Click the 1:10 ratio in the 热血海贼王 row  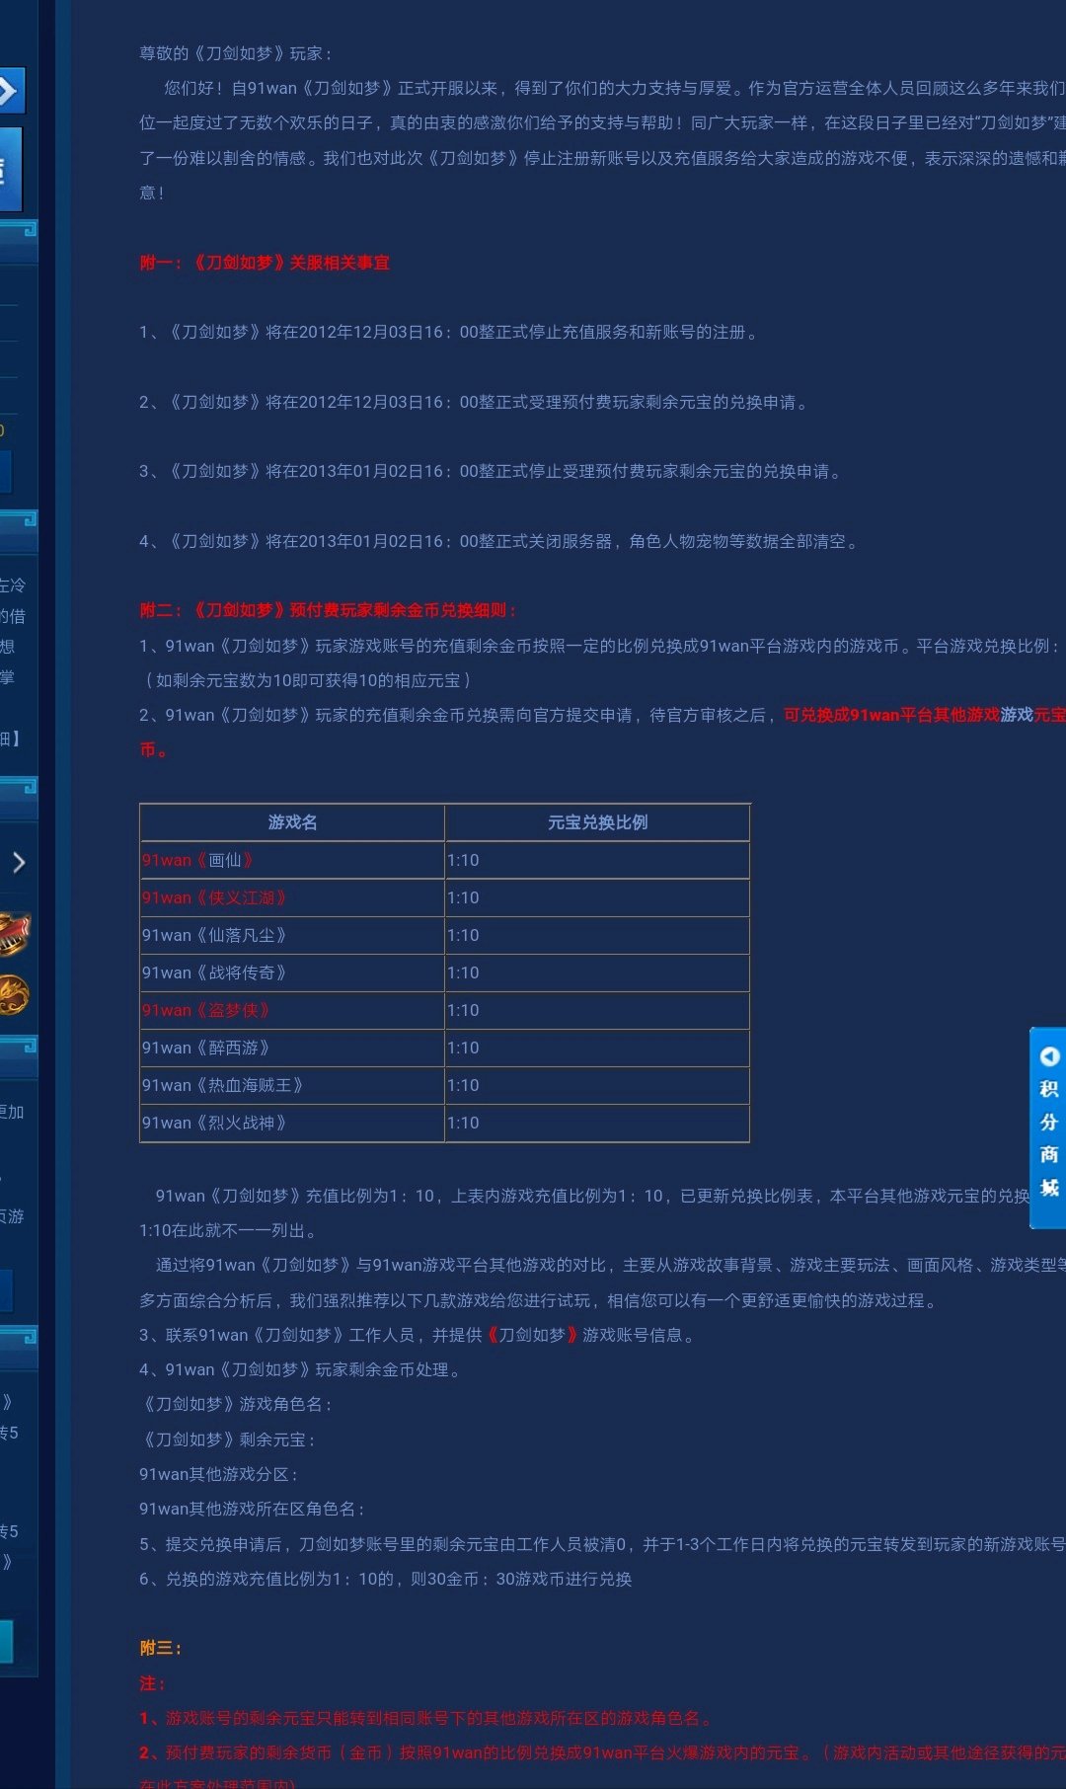coord(463,1085)
